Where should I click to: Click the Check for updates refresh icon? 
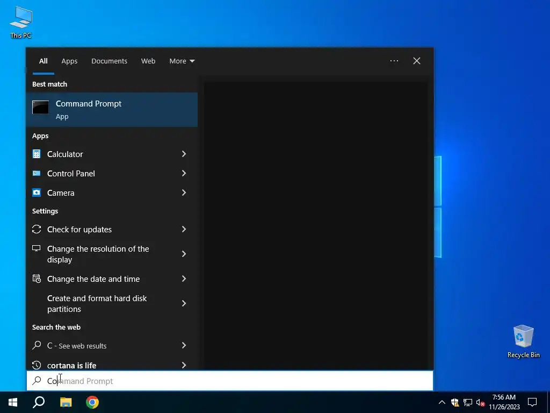[37, 229]
